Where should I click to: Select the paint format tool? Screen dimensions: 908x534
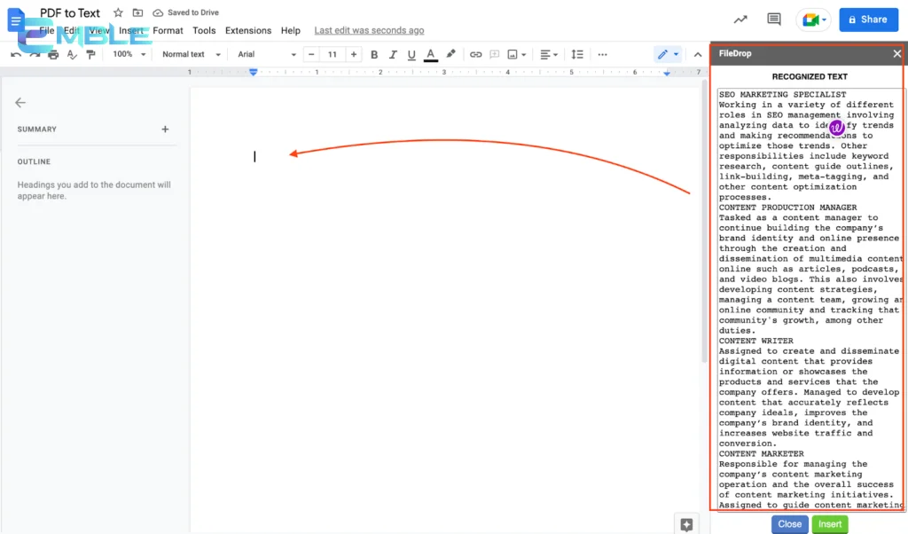[91, 54]
